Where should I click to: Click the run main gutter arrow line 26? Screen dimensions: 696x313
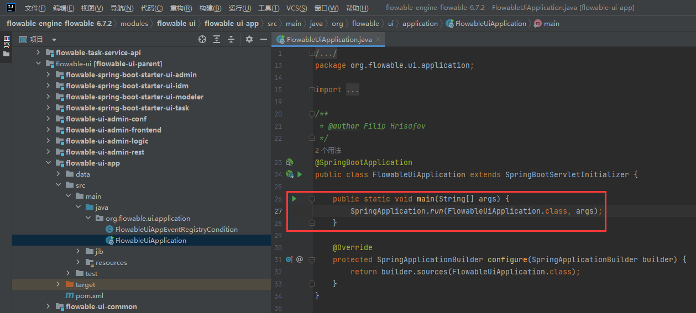[x=294, y=199]
